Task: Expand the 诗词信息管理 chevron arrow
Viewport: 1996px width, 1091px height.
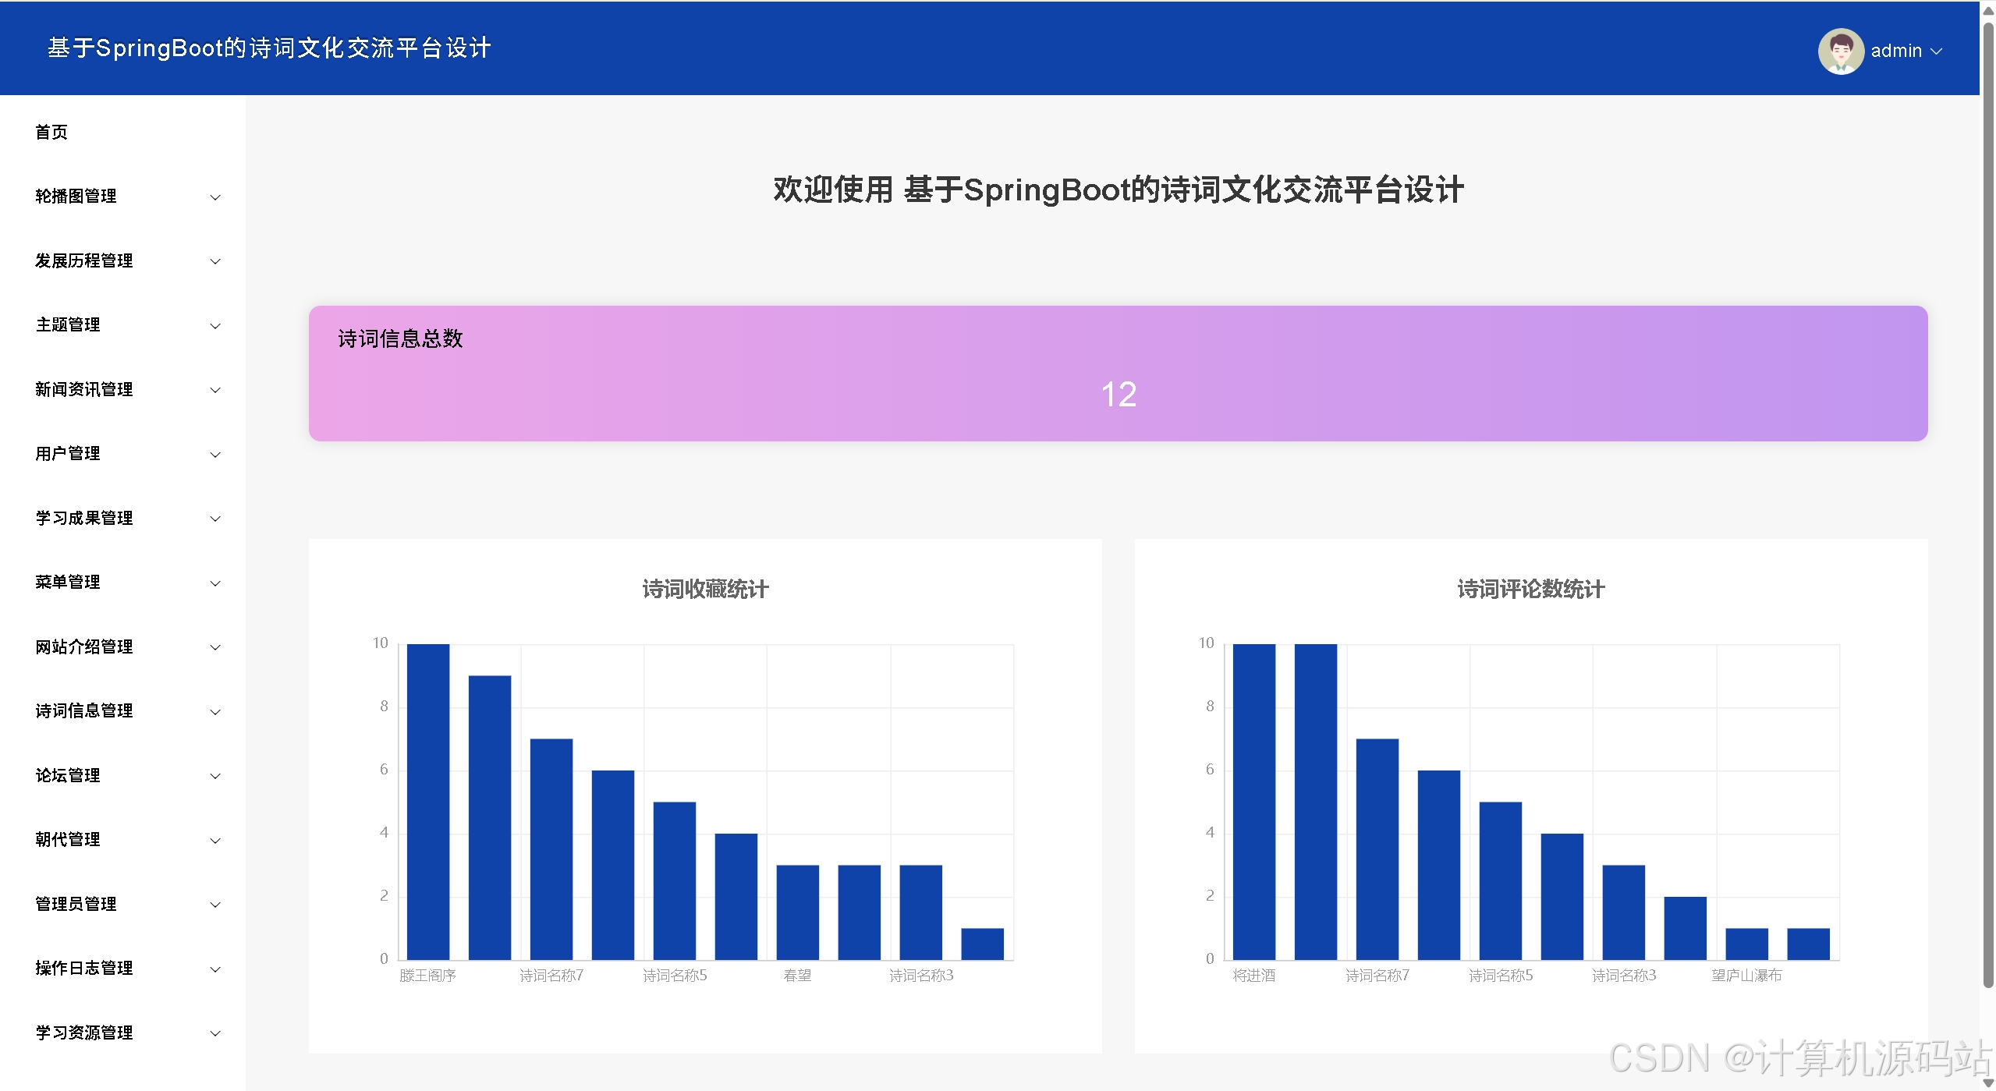Action: (215, 712)
